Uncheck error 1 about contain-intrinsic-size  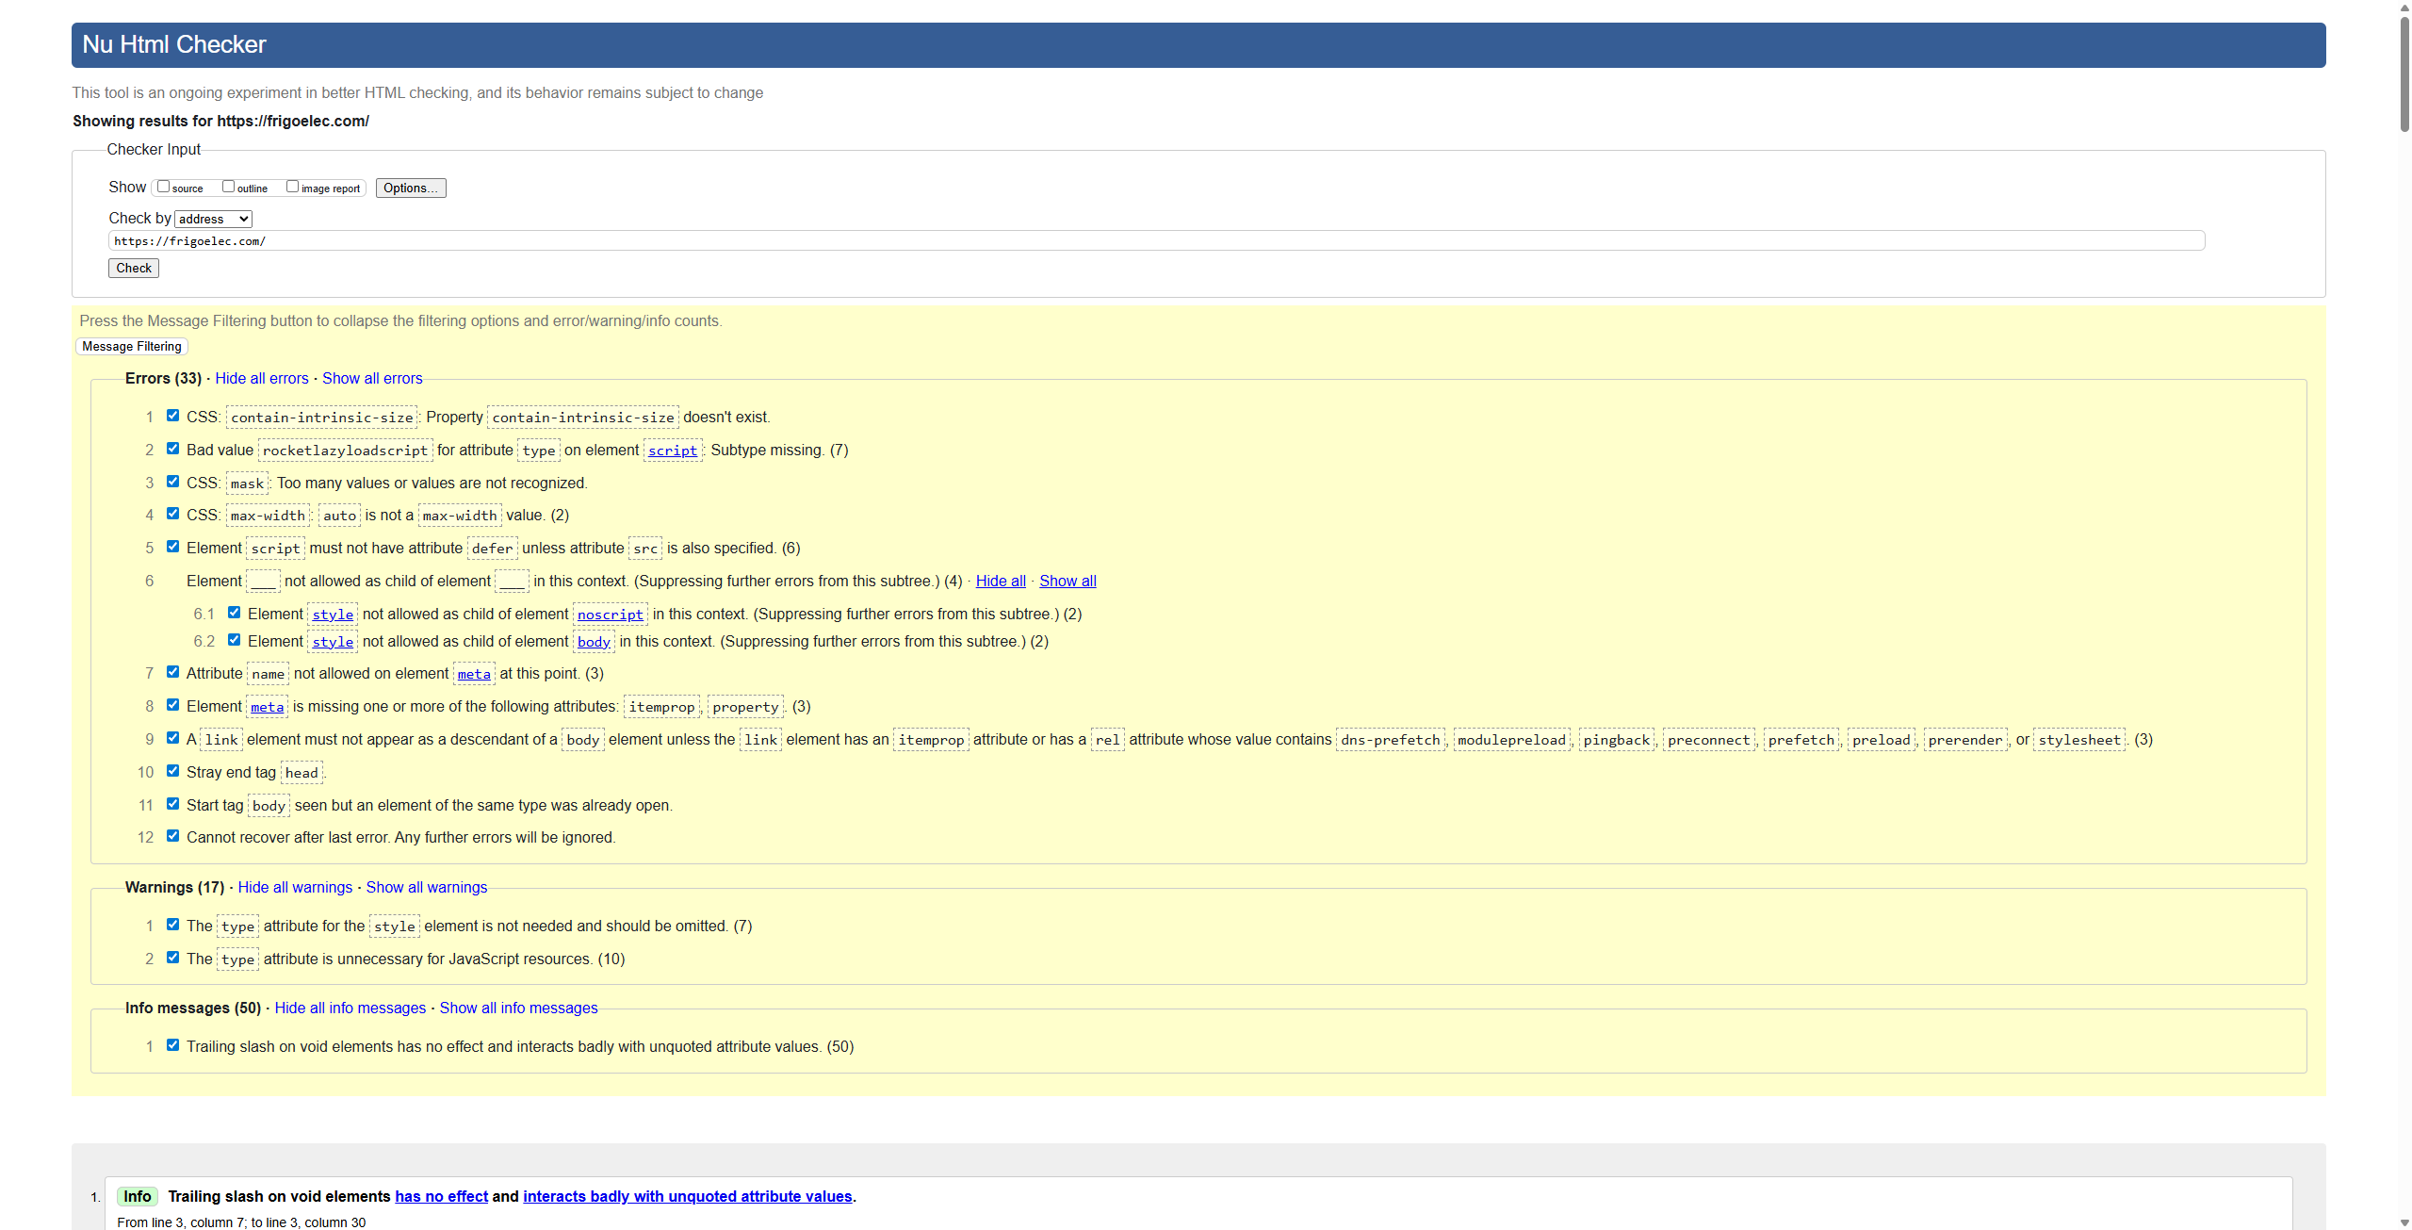point(172,415)
